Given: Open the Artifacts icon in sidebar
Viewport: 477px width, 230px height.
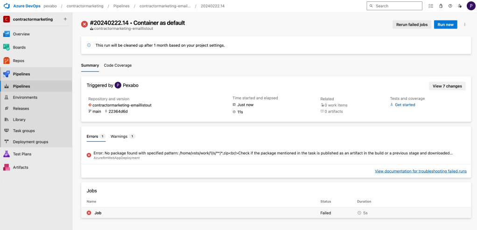Looking at the screenshot, I should [x=7, y=167].
